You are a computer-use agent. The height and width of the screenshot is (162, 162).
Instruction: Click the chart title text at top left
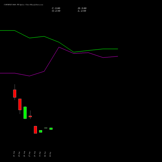pos(23,5)
